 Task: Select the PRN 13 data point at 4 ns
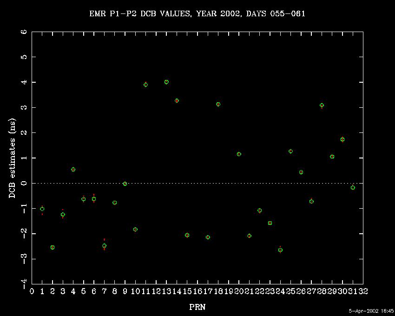point(166,82)
